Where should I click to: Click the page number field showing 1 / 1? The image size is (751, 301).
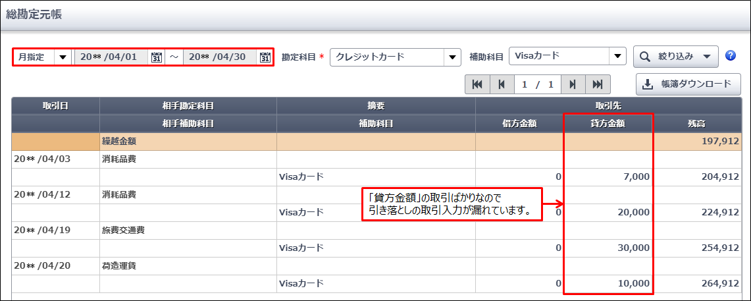538,85
